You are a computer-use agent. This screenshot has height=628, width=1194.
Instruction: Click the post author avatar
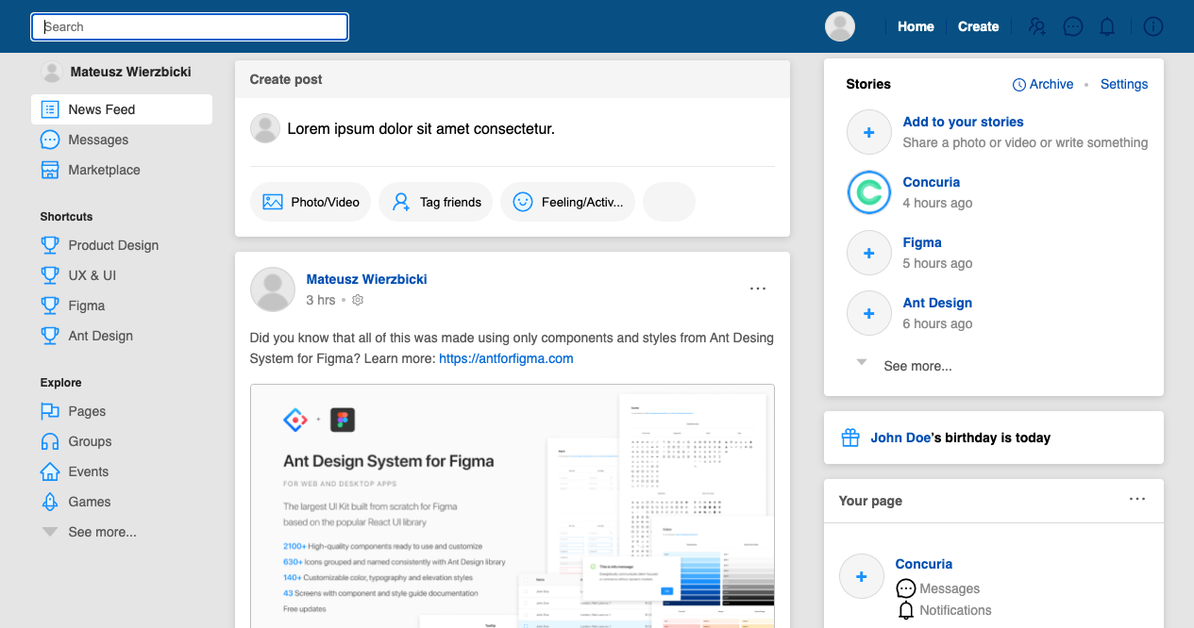(273, 289)
